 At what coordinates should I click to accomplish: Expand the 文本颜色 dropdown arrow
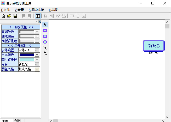point(37,55)
